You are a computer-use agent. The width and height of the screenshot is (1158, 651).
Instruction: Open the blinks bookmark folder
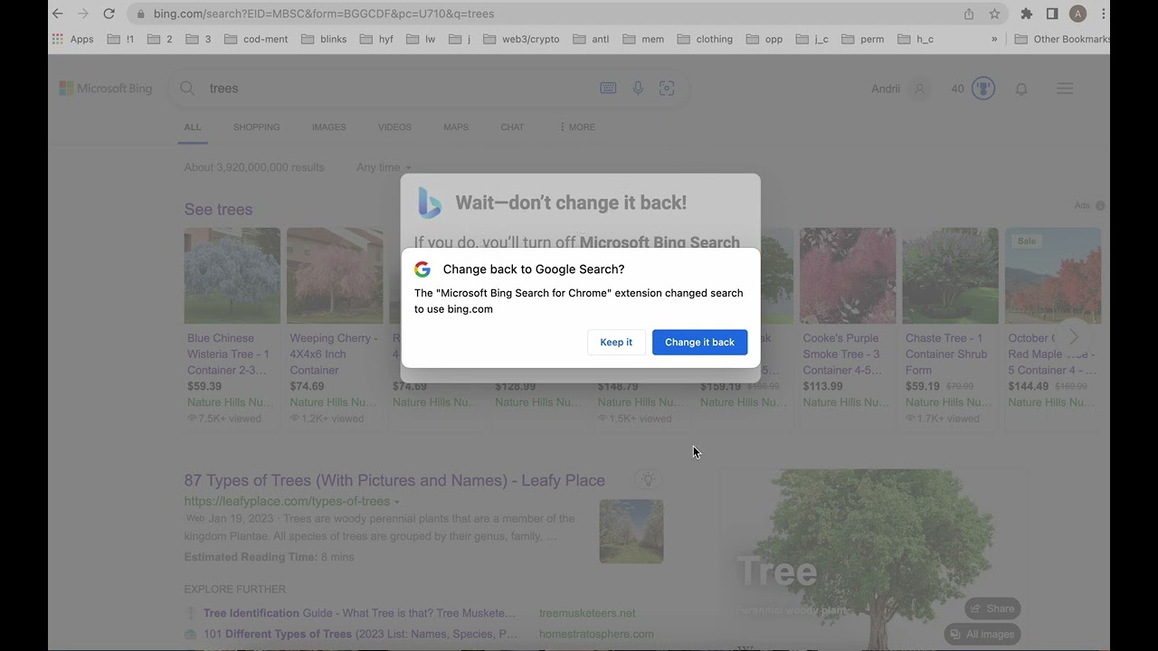click(324, 39)
